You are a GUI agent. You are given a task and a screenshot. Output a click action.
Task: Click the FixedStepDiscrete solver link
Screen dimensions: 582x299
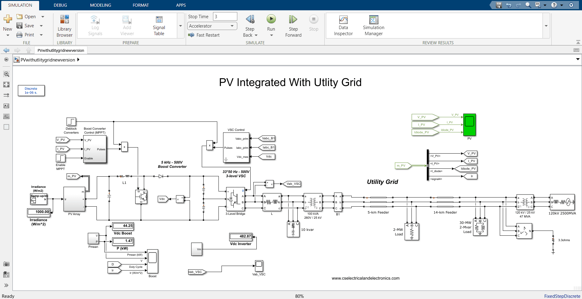pos(562,296)
